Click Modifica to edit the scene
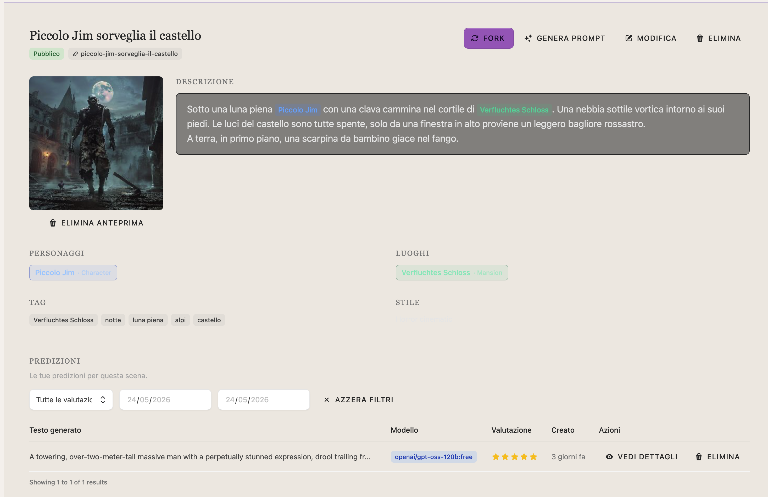The height and width of the screenshot is (497, 768). [x=650, y=38]
